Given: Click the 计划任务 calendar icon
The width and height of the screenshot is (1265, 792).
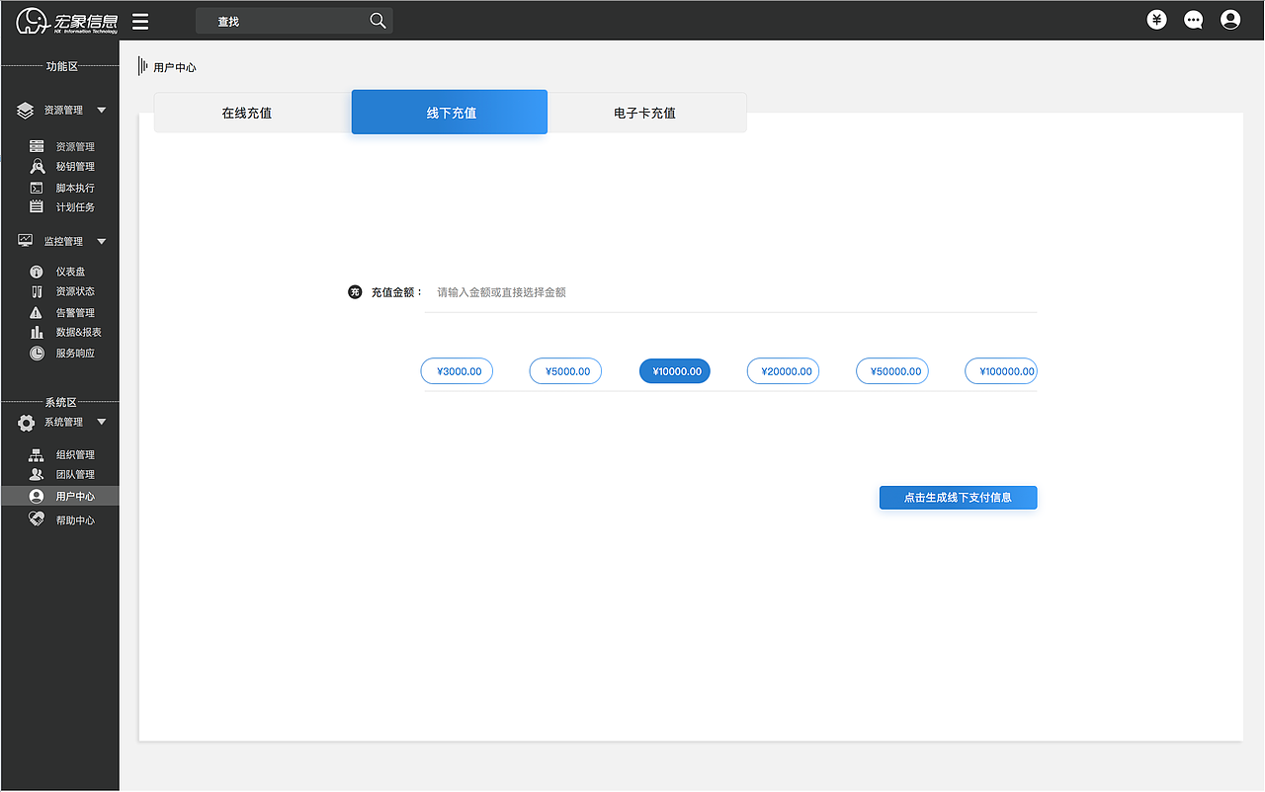Looking at the screenshot, I should pyautogui.click(x=37, y=206).
